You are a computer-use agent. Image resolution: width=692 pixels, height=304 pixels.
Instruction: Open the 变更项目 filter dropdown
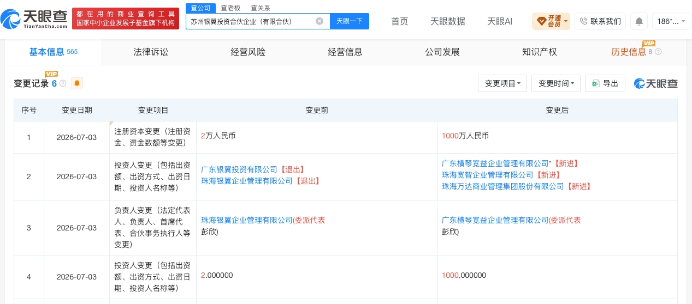502,83
